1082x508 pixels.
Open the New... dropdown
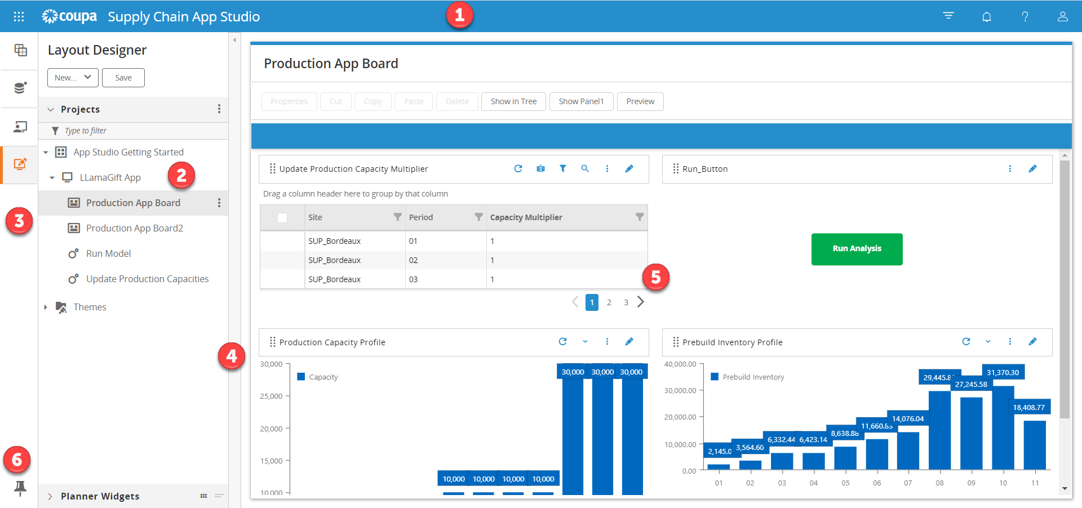coord(73,78)
